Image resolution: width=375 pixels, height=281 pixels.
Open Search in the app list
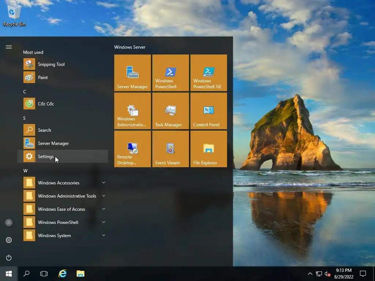click(63, 130)
